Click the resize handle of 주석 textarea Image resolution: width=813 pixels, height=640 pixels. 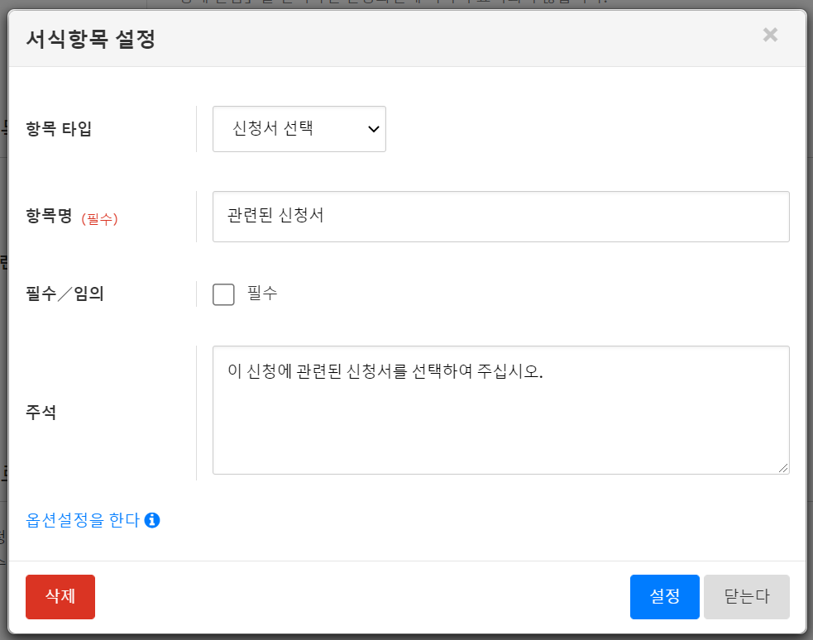coord(782,468)
